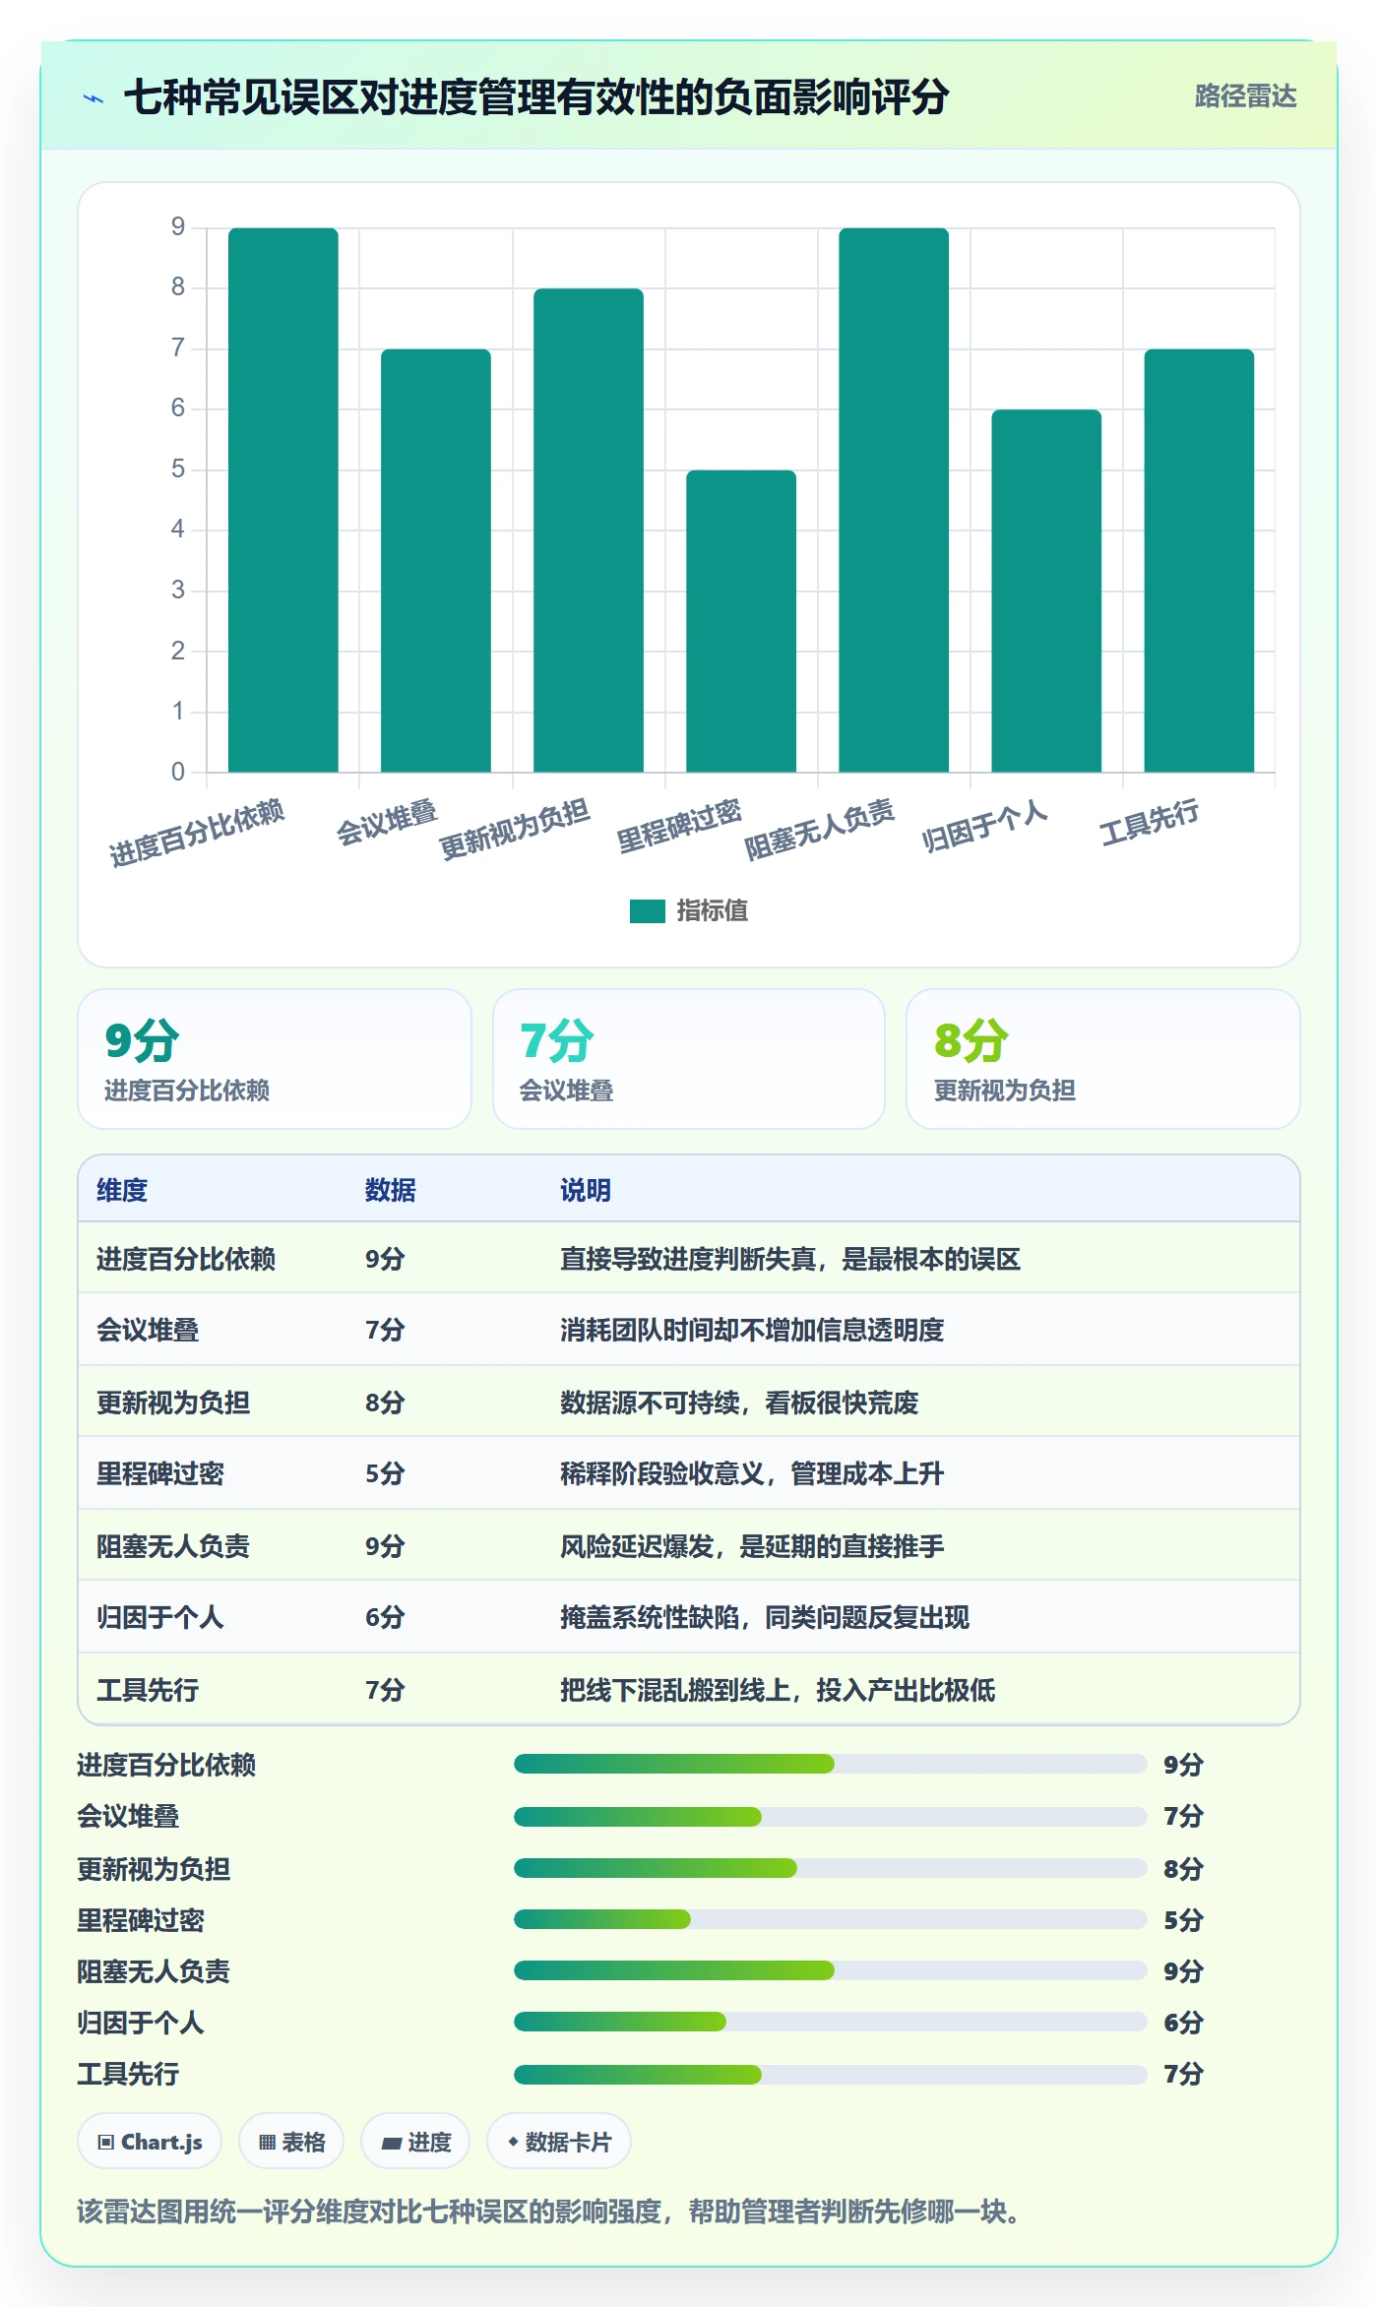Click the 更新视为负担 progress bar
Screen dimensions: 1378x2307
(830, 1868)
